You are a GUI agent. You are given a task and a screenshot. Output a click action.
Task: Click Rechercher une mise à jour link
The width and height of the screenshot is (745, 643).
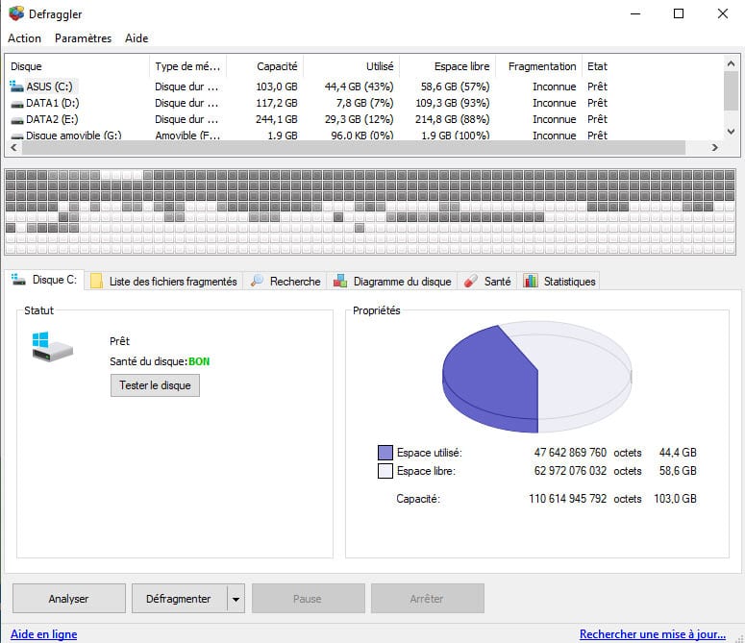tap(653, 634)
